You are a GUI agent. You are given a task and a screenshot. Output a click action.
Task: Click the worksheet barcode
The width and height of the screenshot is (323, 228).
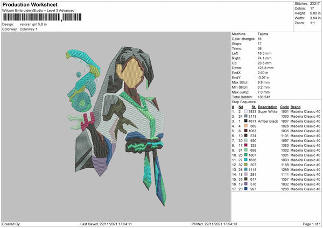click(42, 17)
